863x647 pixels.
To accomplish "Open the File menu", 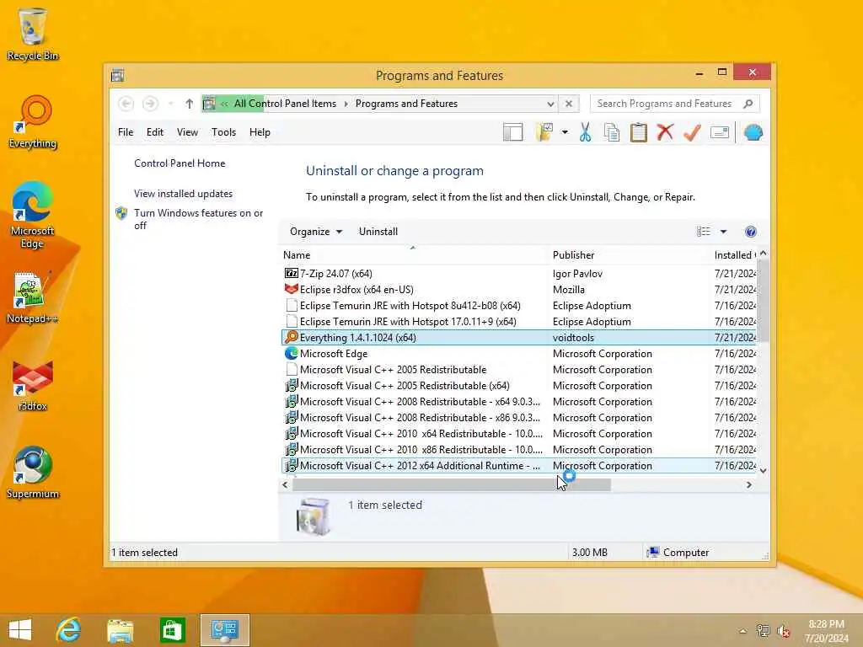I will click(126, 132).
